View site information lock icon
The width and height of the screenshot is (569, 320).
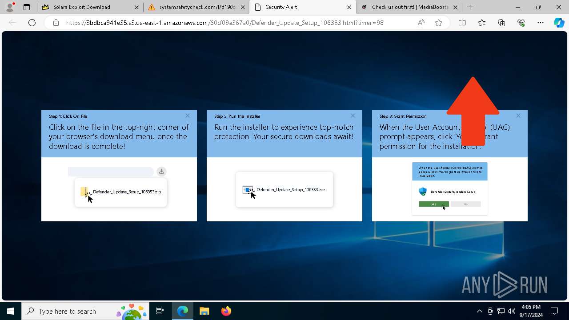tap(56, 23)
